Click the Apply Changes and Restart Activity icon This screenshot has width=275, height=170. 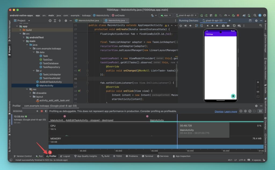pyautogui.click(x=207, y=15)
